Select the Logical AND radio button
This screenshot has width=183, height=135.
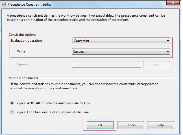pos(12,103)
